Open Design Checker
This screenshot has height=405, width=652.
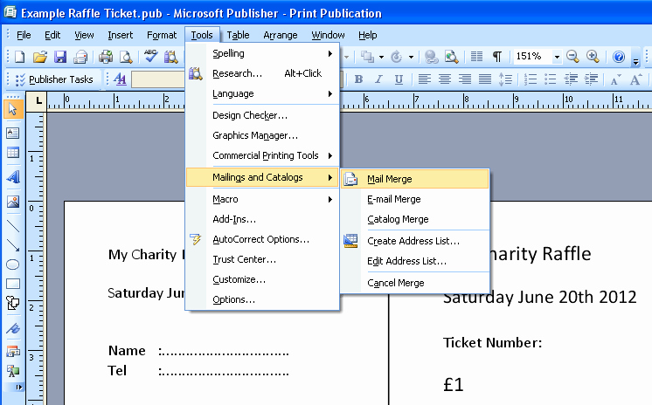262,115
